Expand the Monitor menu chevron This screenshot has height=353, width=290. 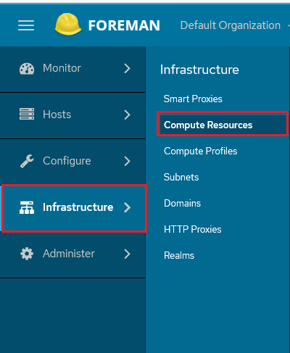pos(127,68)
